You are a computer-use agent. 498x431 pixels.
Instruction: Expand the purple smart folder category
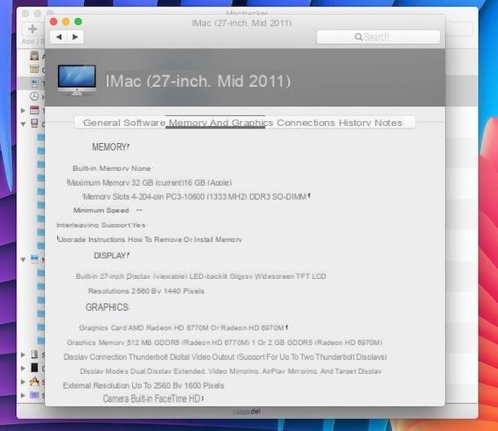23,395
